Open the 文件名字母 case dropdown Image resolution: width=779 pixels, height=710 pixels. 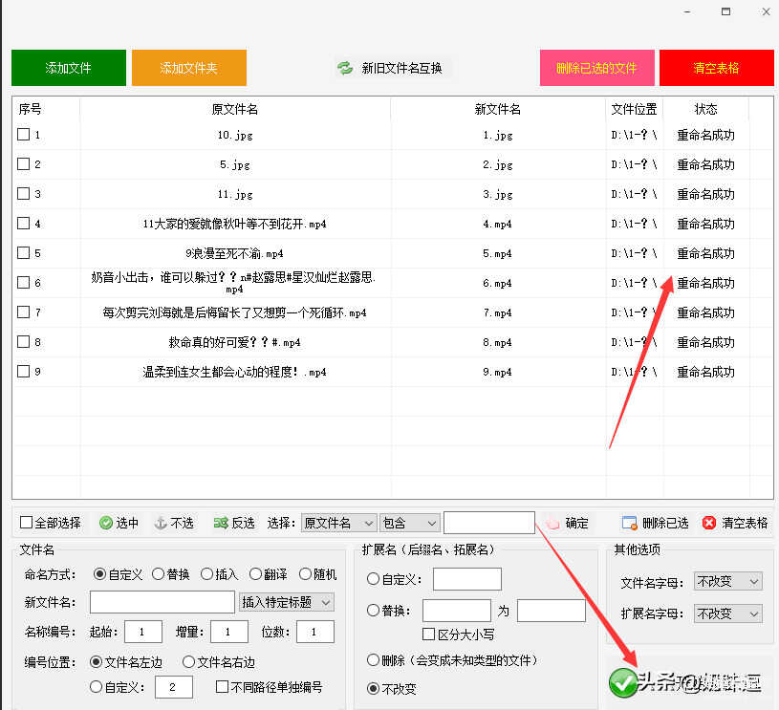click(727, 581)
